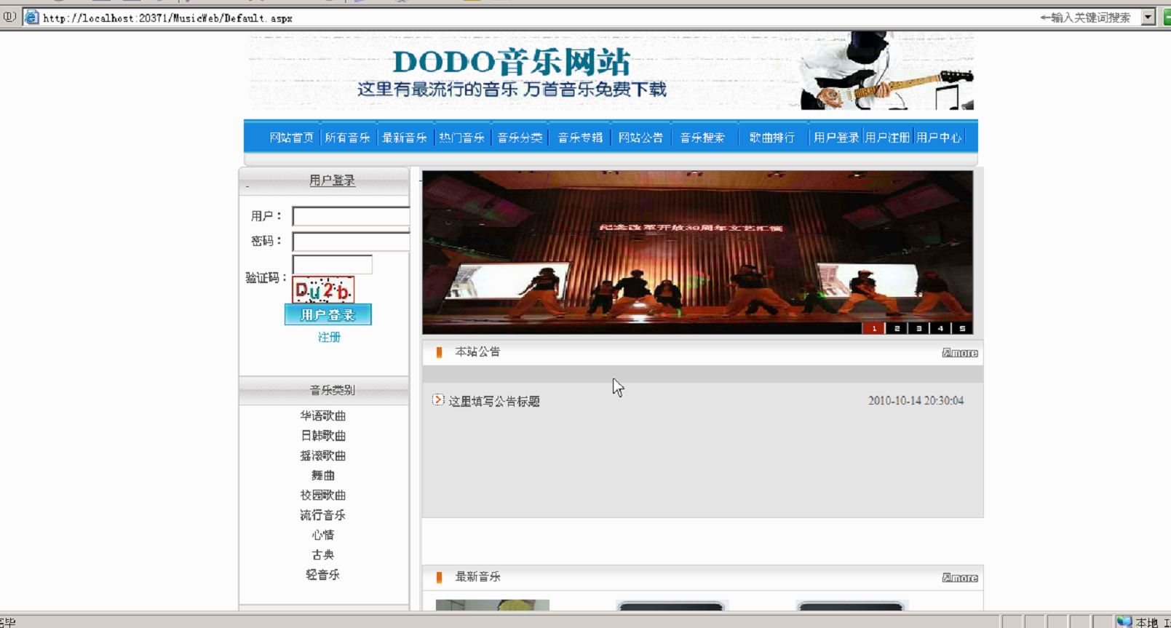Viewport: 1171px width, 628px height.
Task: Click the orange marker beside 本站公告
Action: tap(439, 352)
